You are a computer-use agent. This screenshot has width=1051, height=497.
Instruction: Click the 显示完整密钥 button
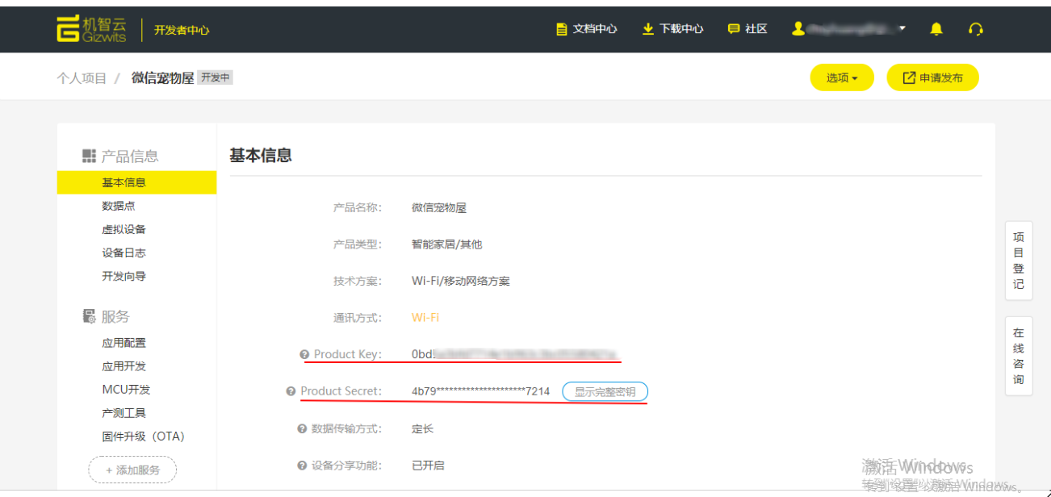(605, 392)
